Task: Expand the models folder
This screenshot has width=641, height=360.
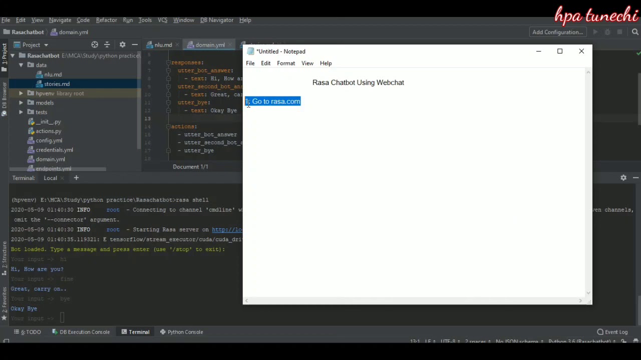Action: 21,103
